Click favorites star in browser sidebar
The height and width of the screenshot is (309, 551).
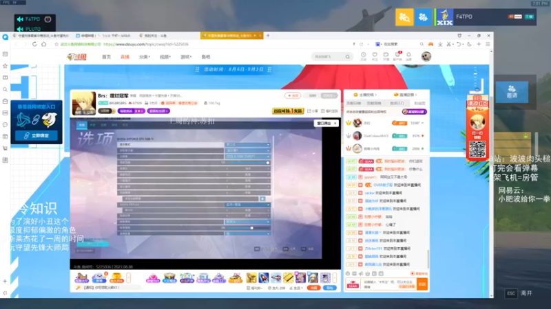[x=5, y=66]
